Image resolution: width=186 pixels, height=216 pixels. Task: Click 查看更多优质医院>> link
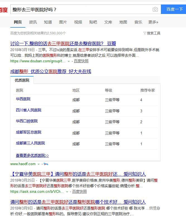click(32, 155)
